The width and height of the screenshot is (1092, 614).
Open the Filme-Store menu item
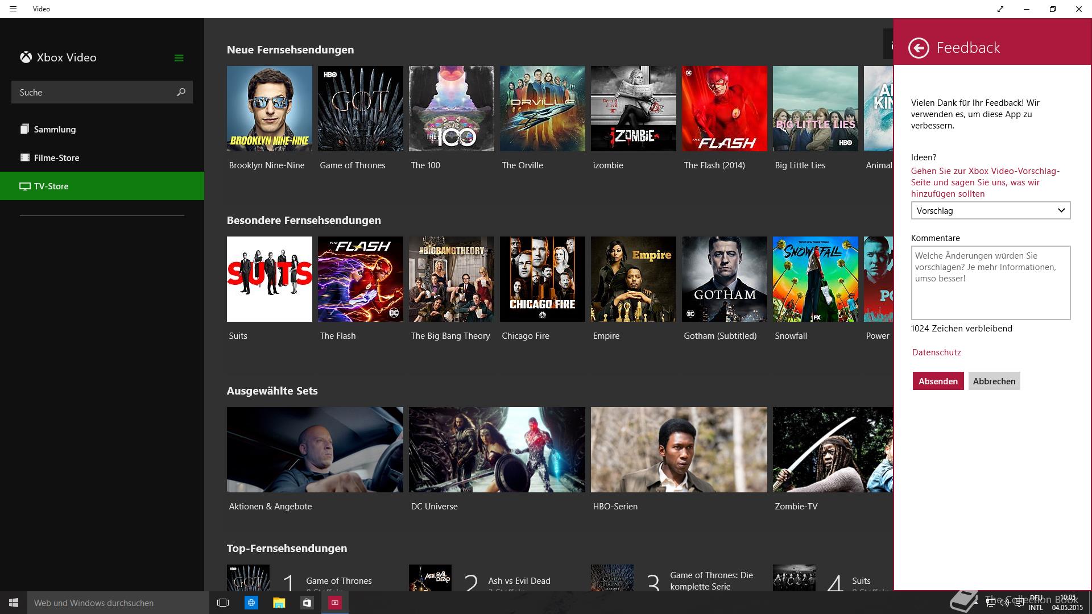[102, 157]
